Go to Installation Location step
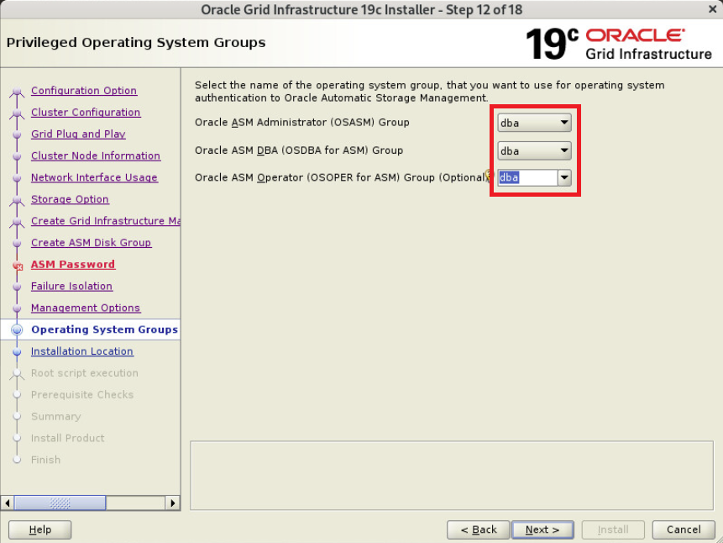Image resolution: width=723 pixels, height=543 pixels. (82, 351)
